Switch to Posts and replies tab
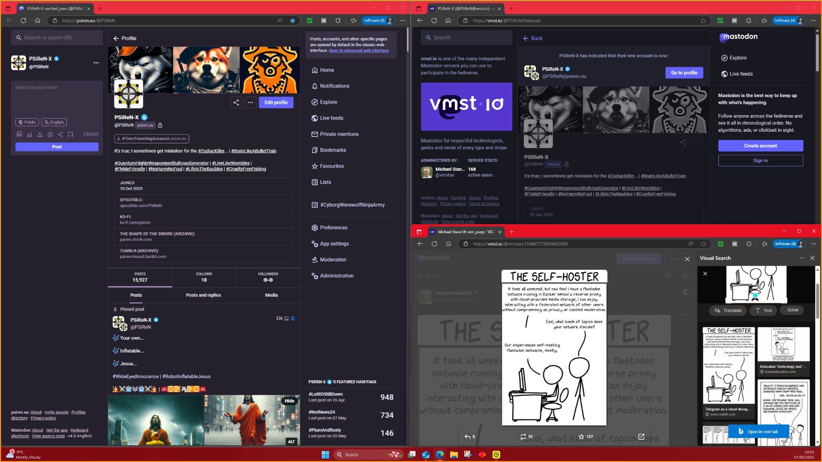 pyautogui.click(x=203, y=295)
